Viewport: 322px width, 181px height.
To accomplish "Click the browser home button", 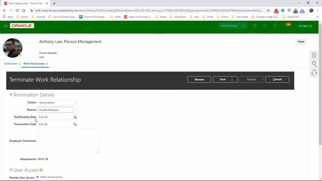I will pos(24,11).
